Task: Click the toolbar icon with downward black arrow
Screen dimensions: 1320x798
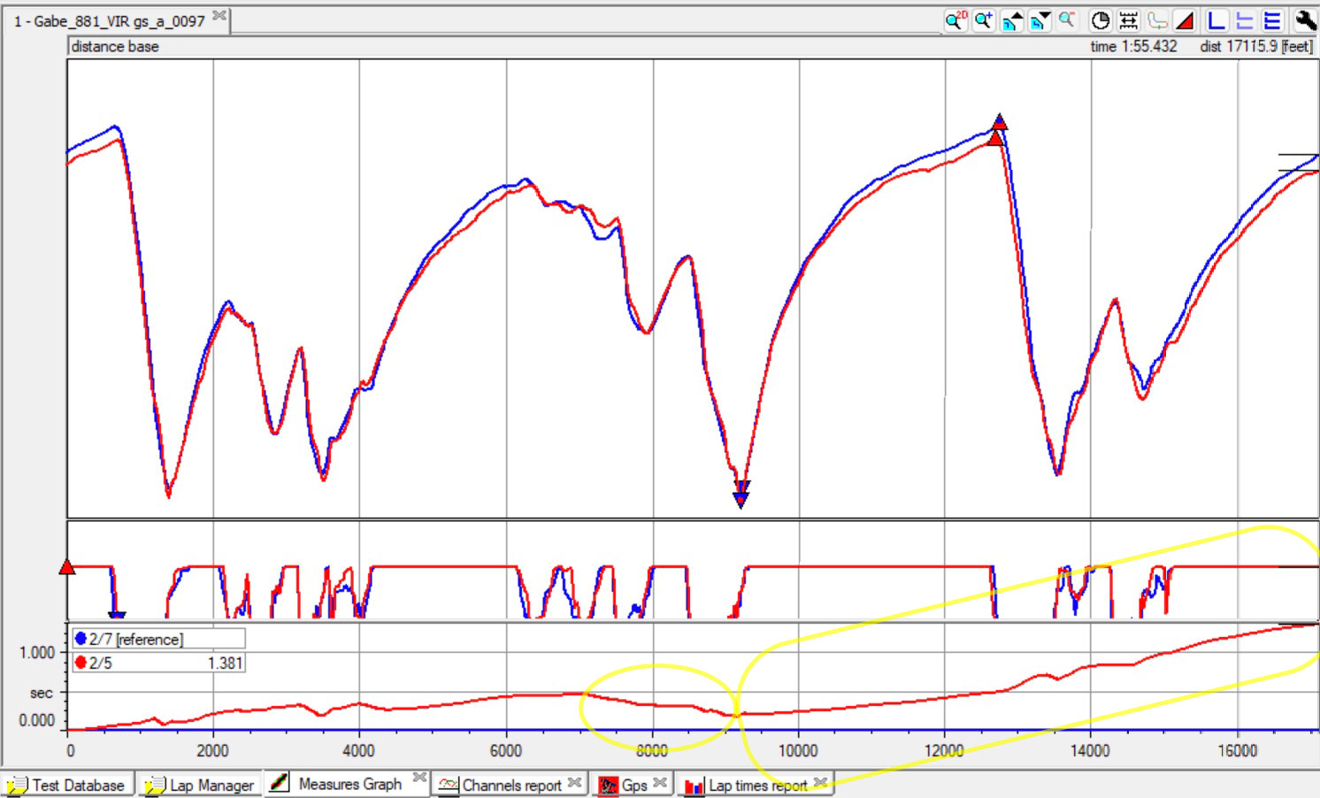Action: pyautogui.click(x=1040, y=20)
